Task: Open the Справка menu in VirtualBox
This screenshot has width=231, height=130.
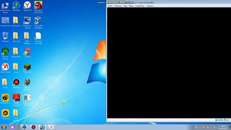Action: pyautogui.click(x=150, y=6)
